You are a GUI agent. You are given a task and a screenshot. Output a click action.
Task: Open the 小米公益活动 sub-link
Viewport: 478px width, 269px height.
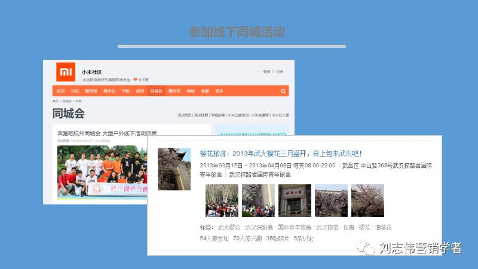(238, 115)
